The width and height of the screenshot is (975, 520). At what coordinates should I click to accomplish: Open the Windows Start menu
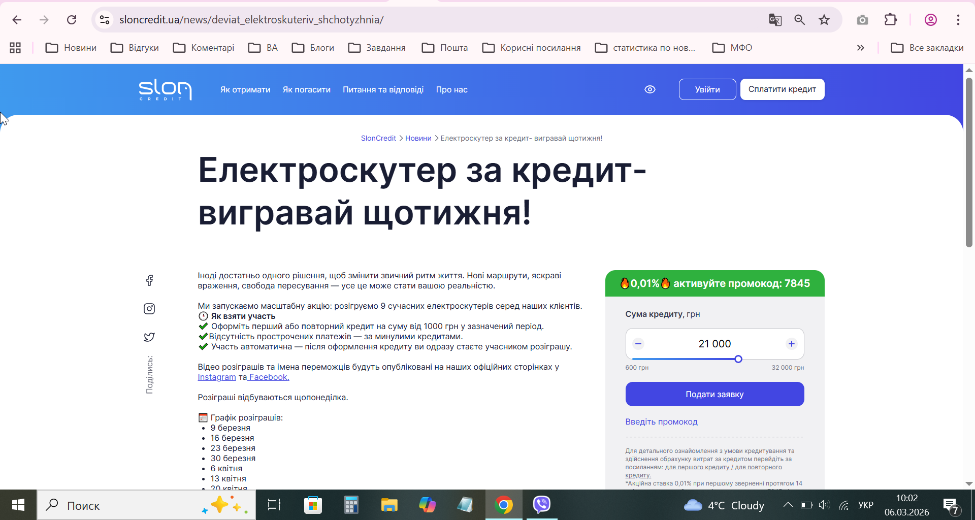click(18, 505)
